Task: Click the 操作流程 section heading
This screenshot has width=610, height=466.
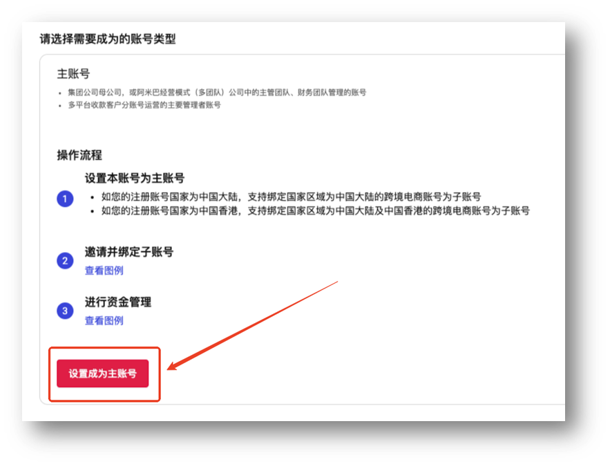Action: tap(79, 155)
